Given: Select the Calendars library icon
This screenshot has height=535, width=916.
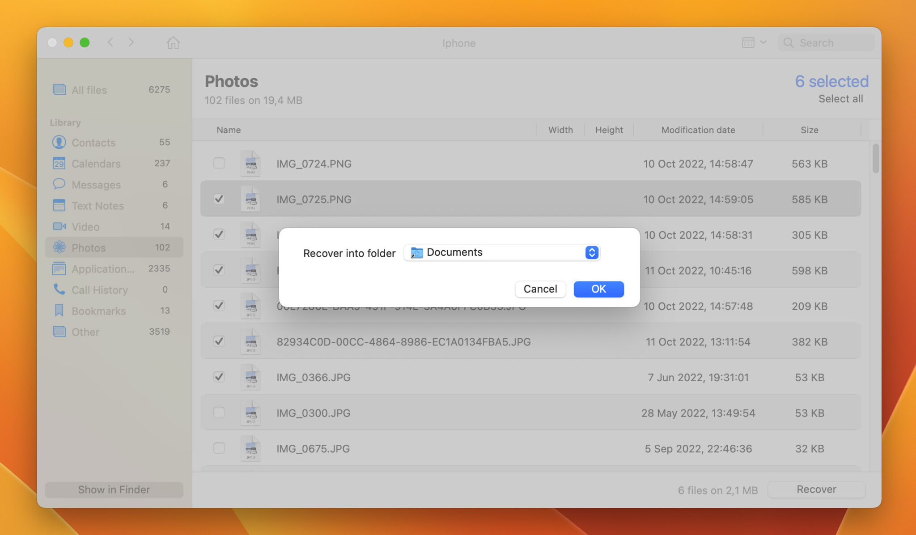Looking at the screenshot, I should [x=59, y=163].
